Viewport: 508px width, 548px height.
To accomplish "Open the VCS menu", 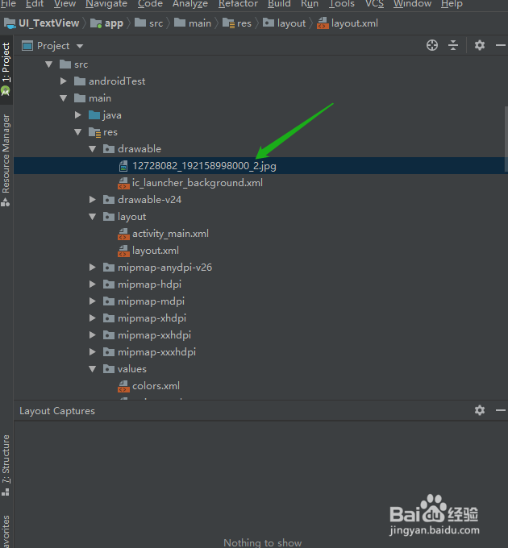I will [x=374, y=3].
